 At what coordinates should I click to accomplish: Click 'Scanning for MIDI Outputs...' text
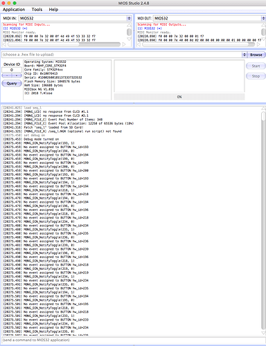161,24
